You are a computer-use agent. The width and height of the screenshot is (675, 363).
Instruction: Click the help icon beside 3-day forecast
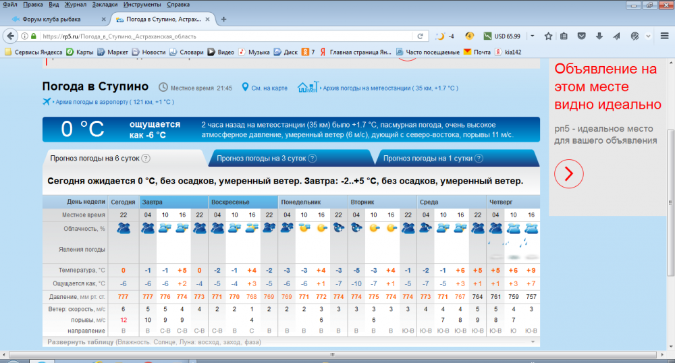click(313, 159)
